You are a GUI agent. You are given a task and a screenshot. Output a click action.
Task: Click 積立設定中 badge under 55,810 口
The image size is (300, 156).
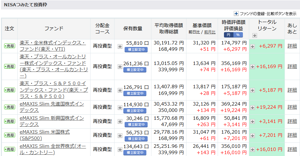(136, 50)
